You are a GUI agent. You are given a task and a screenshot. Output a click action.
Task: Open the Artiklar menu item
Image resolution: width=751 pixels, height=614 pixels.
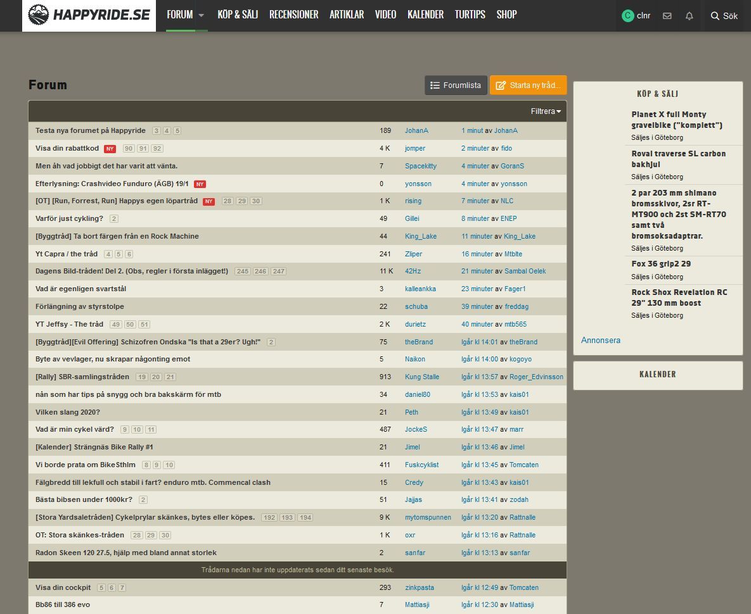coord(347,15)
